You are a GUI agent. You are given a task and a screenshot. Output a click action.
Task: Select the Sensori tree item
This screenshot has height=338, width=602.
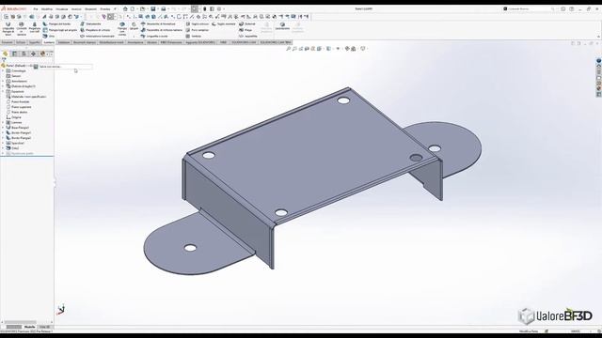[16, 76]
